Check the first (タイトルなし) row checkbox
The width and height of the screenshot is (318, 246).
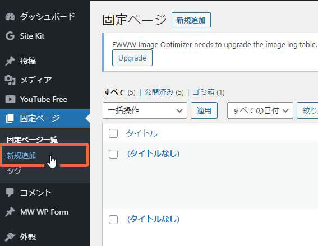click(113, 154)
